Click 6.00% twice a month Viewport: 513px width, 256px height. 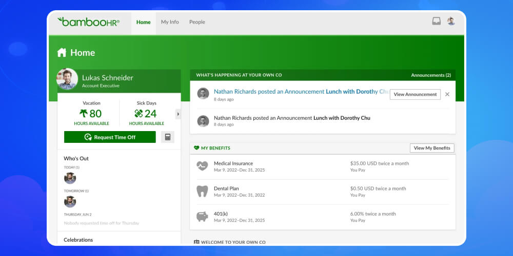click(x=373, y=214)
